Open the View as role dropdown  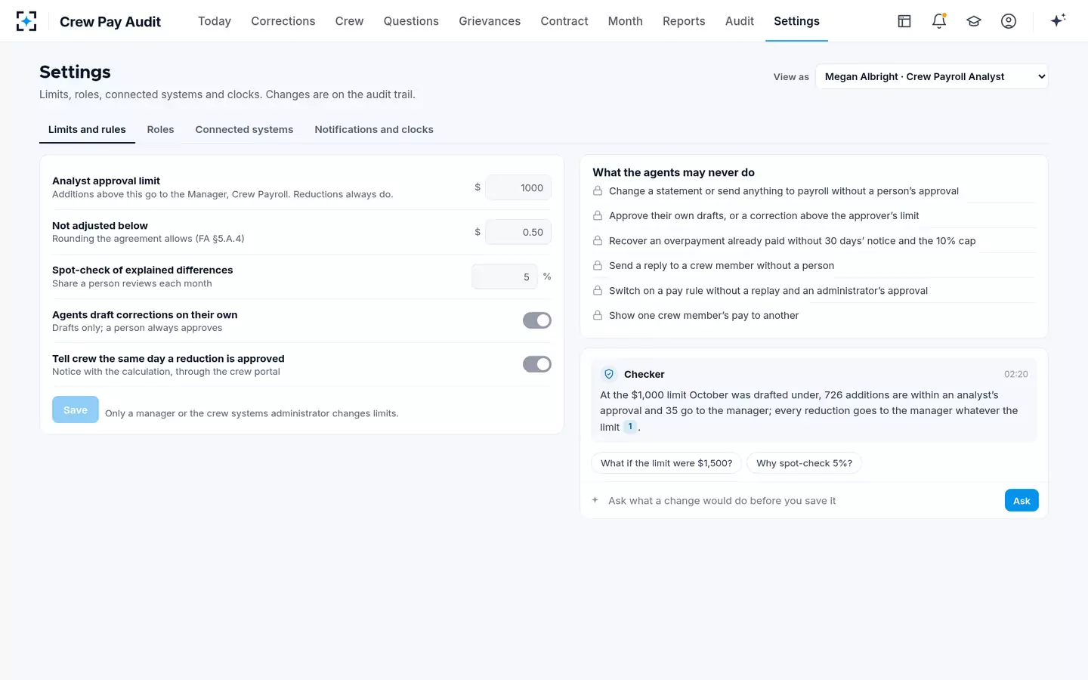tap(932, 76)
